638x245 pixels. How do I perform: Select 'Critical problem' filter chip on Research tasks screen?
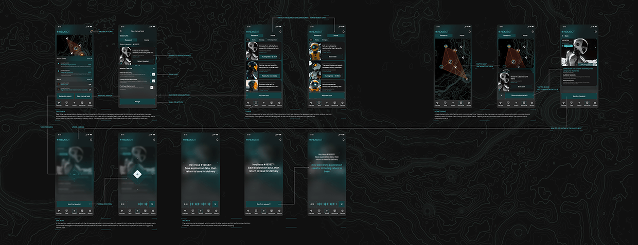[x=272, y=40]
